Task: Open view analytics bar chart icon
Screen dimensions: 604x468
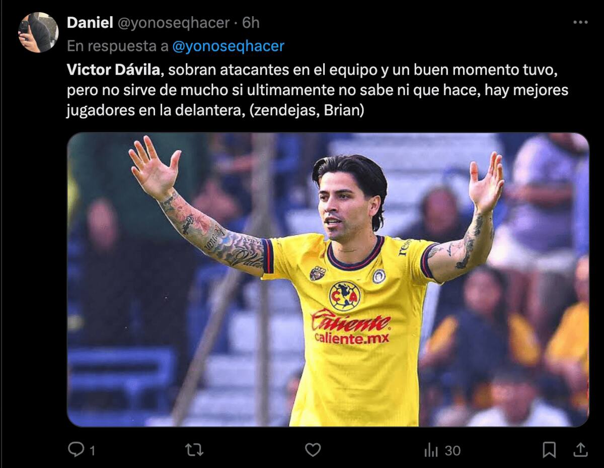Action: [x=431, y=450]
